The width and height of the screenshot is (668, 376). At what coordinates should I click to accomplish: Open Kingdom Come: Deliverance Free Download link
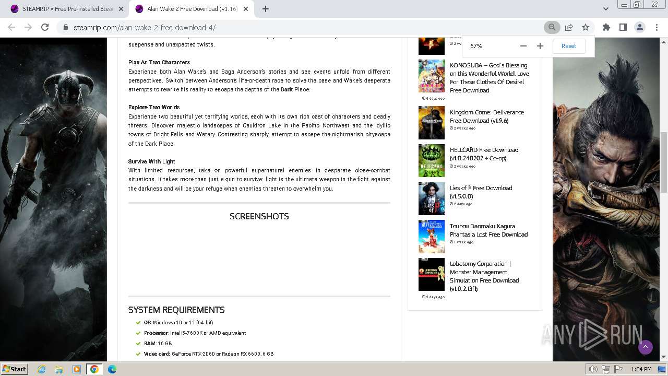[487, 116]
